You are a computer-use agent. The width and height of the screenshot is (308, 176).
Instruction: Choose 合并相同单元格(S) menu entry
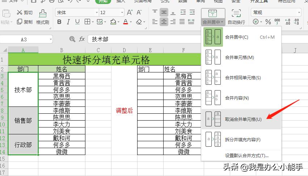[x=241, y=77]
